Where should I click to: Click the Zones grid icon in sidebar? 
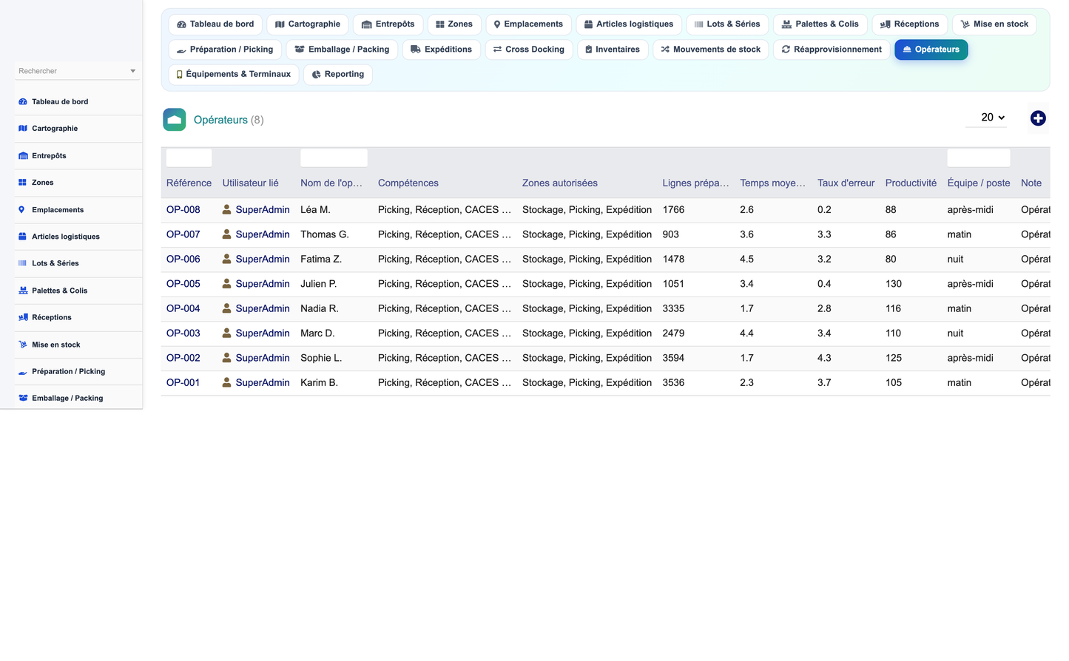click(23, 183)
